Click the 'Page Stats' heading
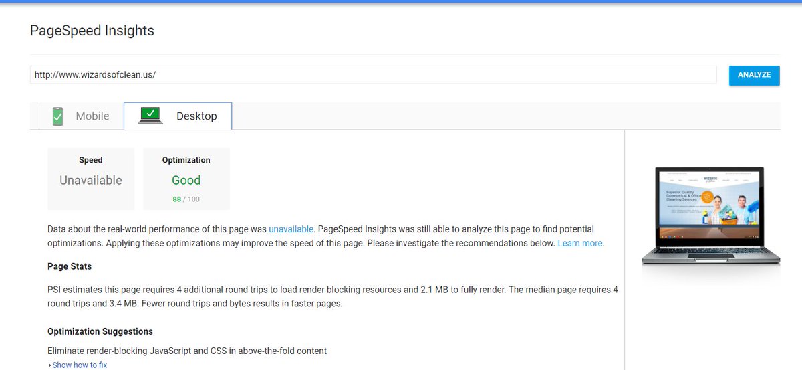 70,266
